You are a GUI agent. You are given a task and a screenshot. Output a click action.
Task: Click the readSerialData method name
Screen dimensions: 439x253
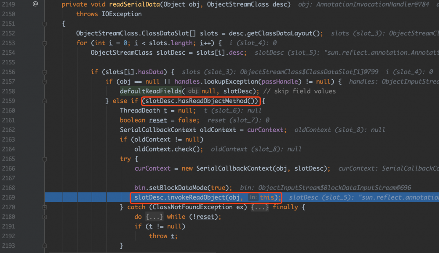point(135,4)
